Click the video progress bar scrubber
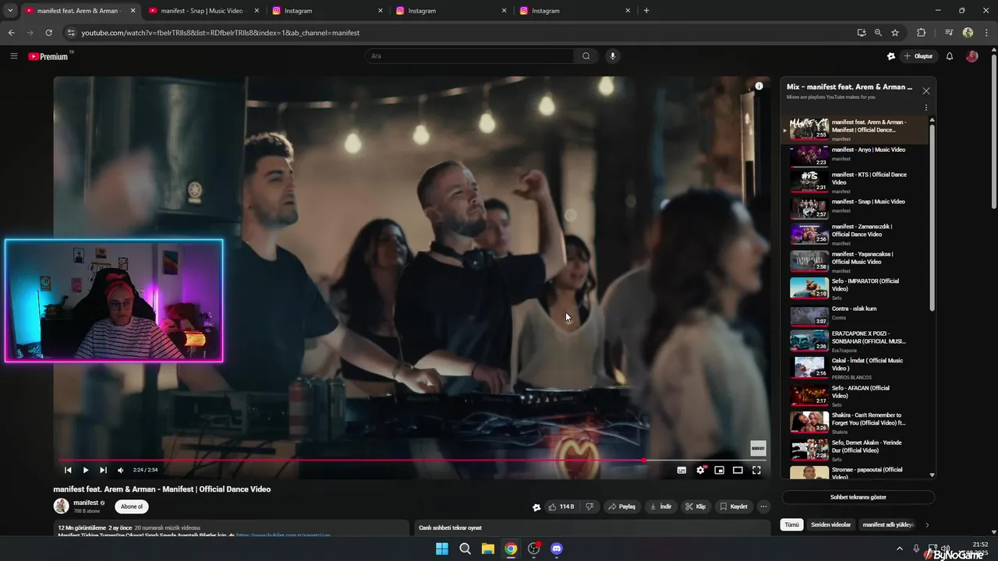998x561 pixels. pyautogui.click(x=644, y=460)
